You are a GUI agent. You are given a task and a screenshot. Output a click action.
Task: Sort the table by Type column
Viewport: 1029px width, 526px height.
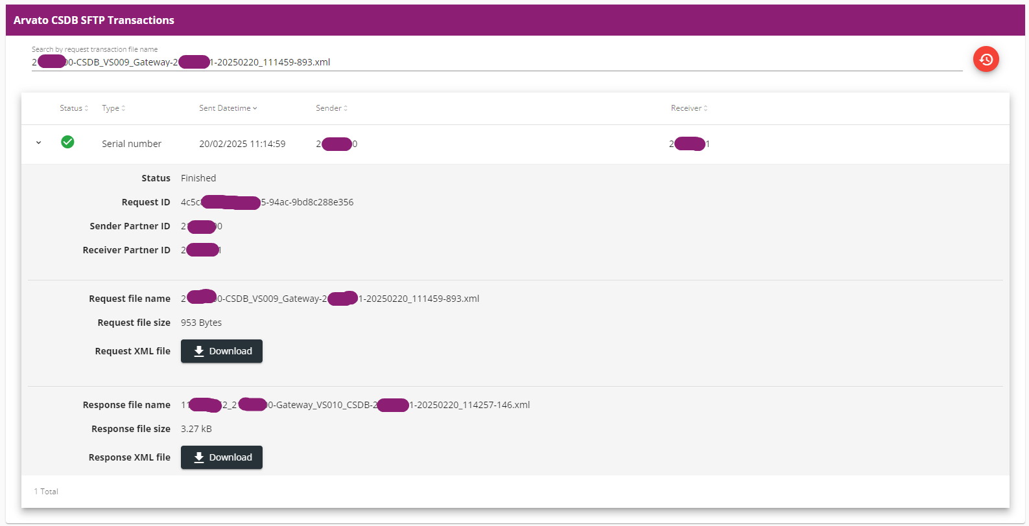pos(113,108)
